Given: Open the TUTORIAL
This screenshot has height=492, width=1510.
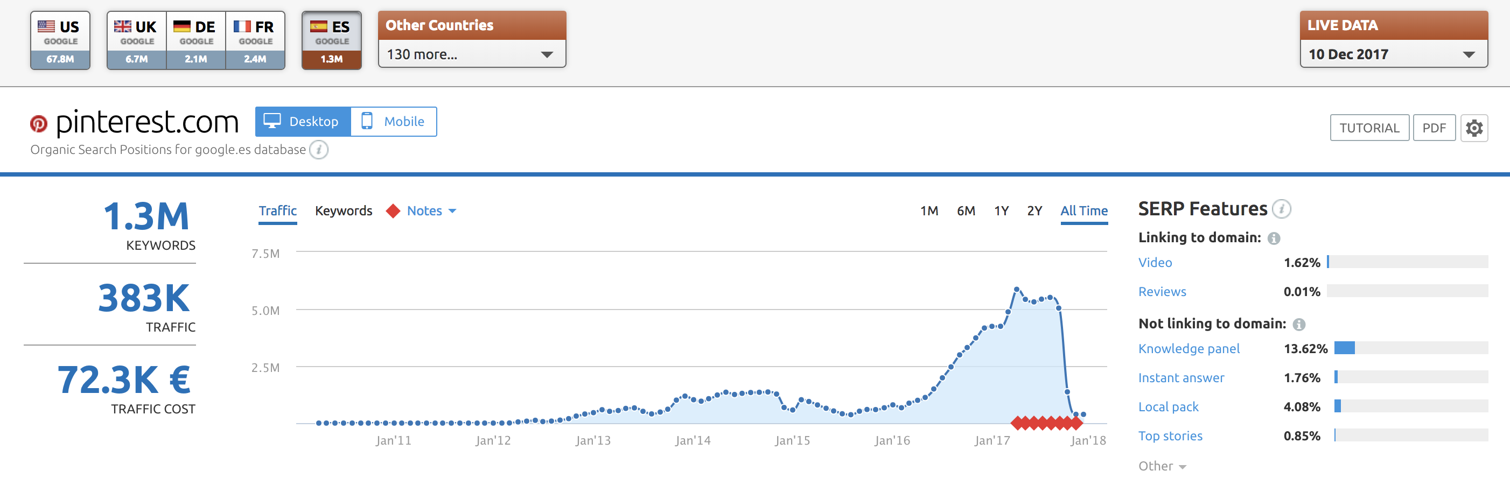Looking at the screenshot, I should pyautogui.click(x=1369, y=128).
